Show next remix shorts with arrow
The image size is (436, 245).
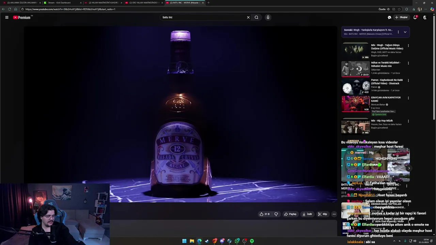click(x=409, y=168)
